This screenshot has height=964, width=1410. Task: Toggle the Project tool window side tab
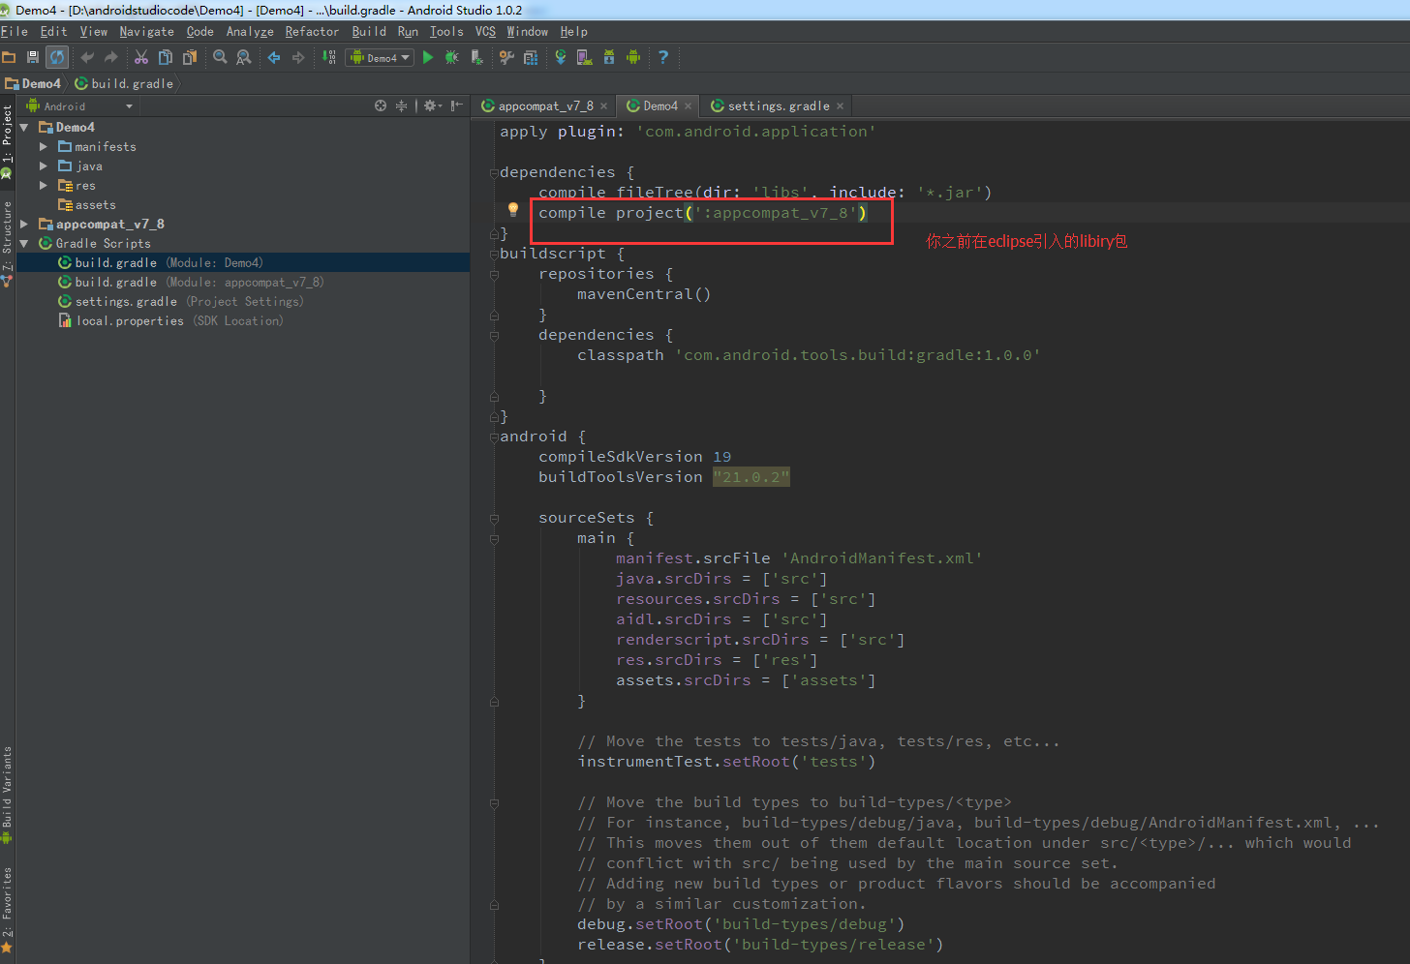pyautogui.click(x=8, y=140)
